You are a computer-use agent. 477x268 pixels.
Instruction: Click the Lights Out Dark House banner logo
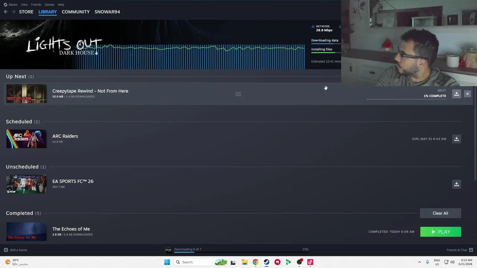coord(64,46)
